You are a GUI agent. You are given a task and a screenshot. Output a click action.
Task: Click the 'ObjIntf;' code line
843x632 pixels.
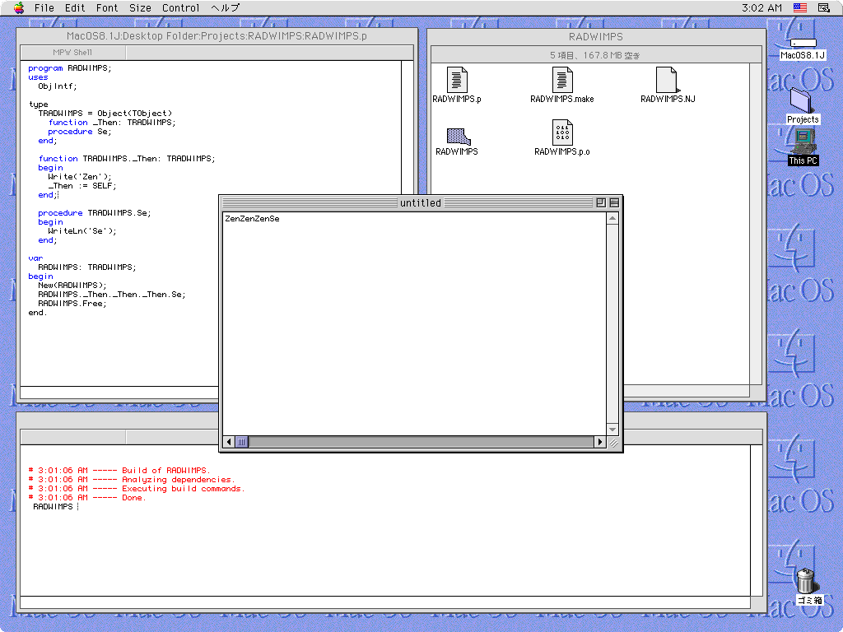click(57, 86)
